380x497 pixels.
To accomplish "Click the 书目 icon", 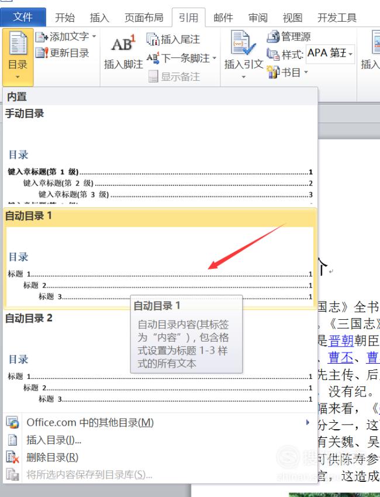I will tap(273, 73).
